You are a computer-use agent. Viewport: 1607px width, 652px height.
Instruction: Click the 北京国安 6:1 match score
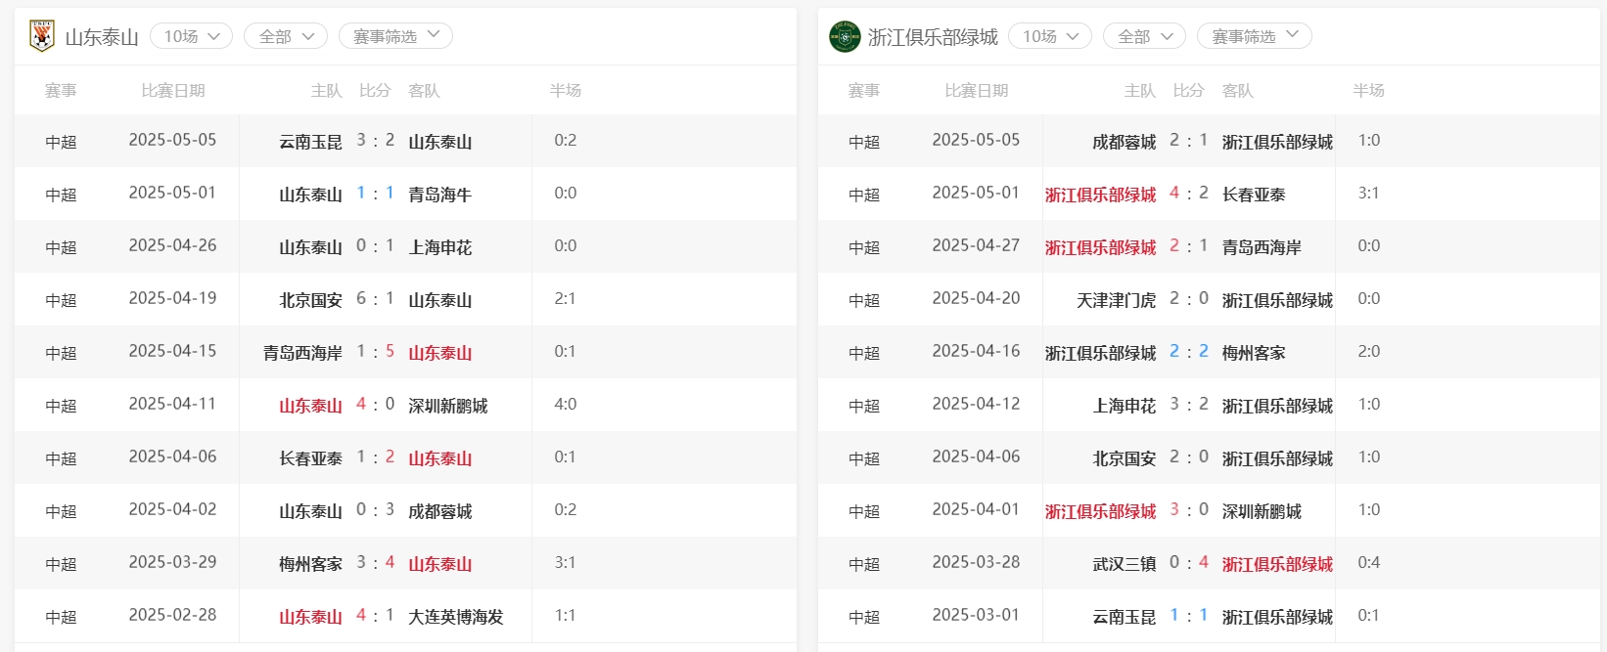click(x=375, y=299)
